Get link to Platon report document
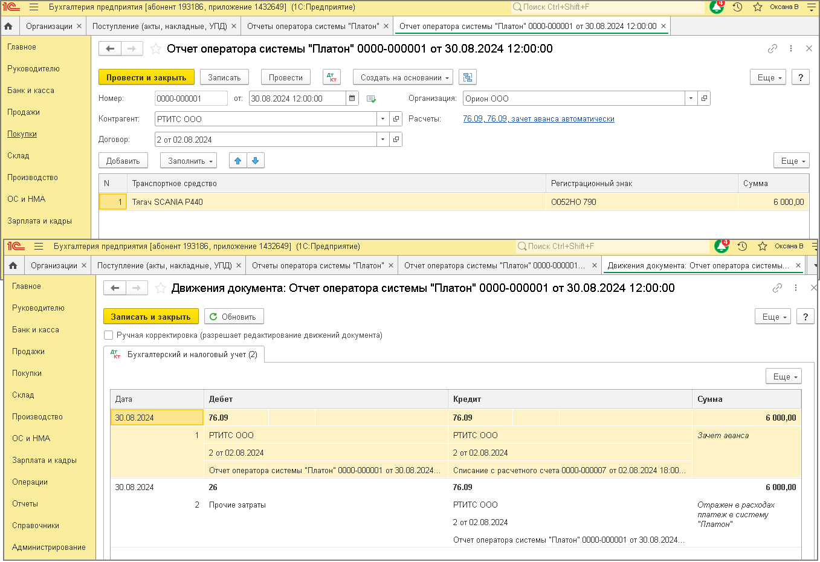820x562 pixels. click(772, 49)
